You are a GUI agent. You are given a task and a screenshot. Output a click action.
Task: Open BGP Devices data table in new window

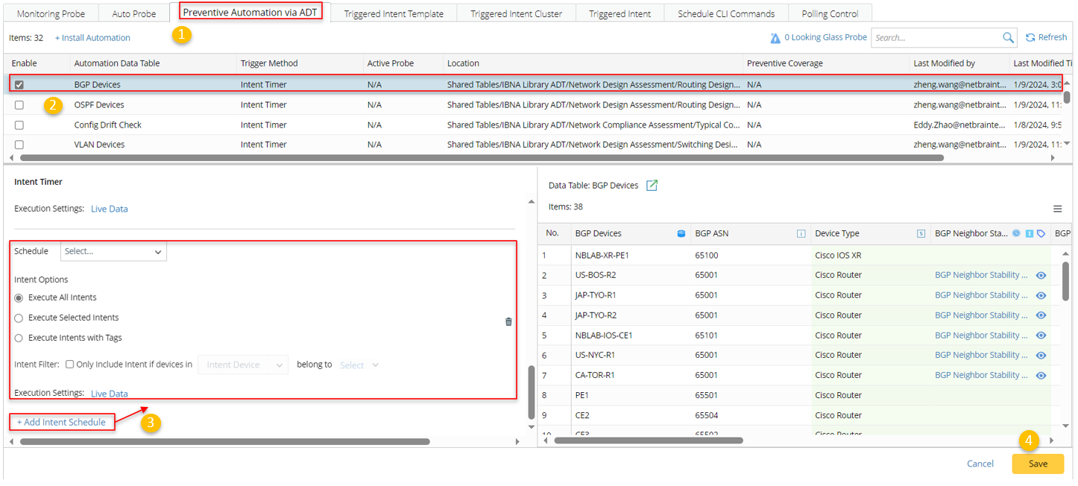tap(652, 186)
